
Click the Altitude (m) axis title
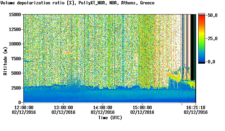[x=5, y=61]
